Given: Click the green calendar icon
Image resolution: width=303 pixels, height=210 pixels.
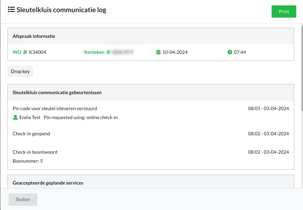Looking at the screenshot, I should click(159, 52).
